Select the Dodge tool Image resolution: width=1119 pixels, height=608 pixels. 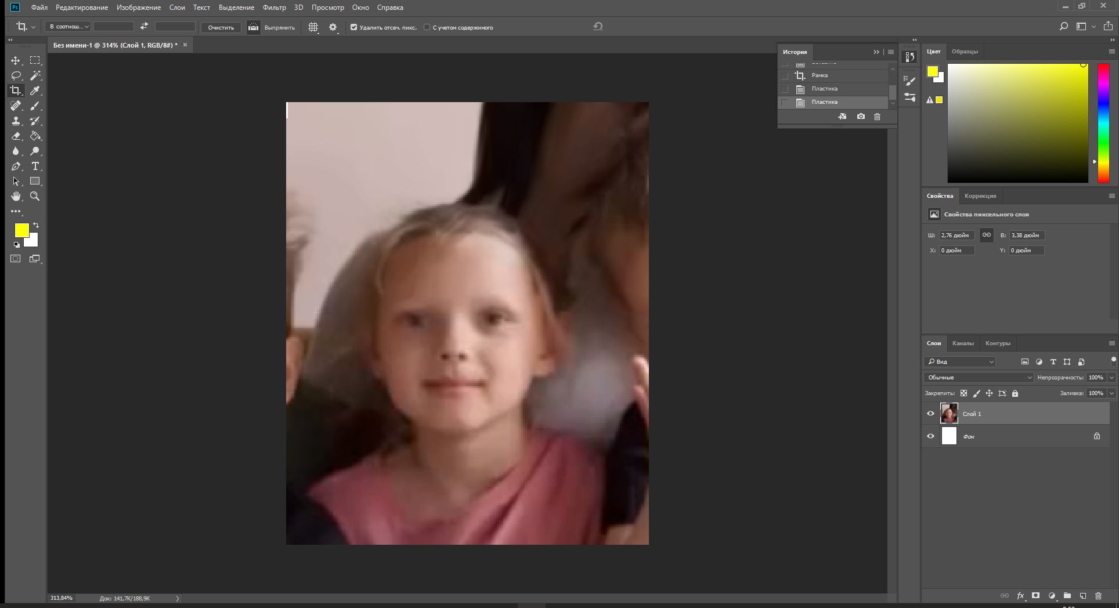tap(35, 151)
